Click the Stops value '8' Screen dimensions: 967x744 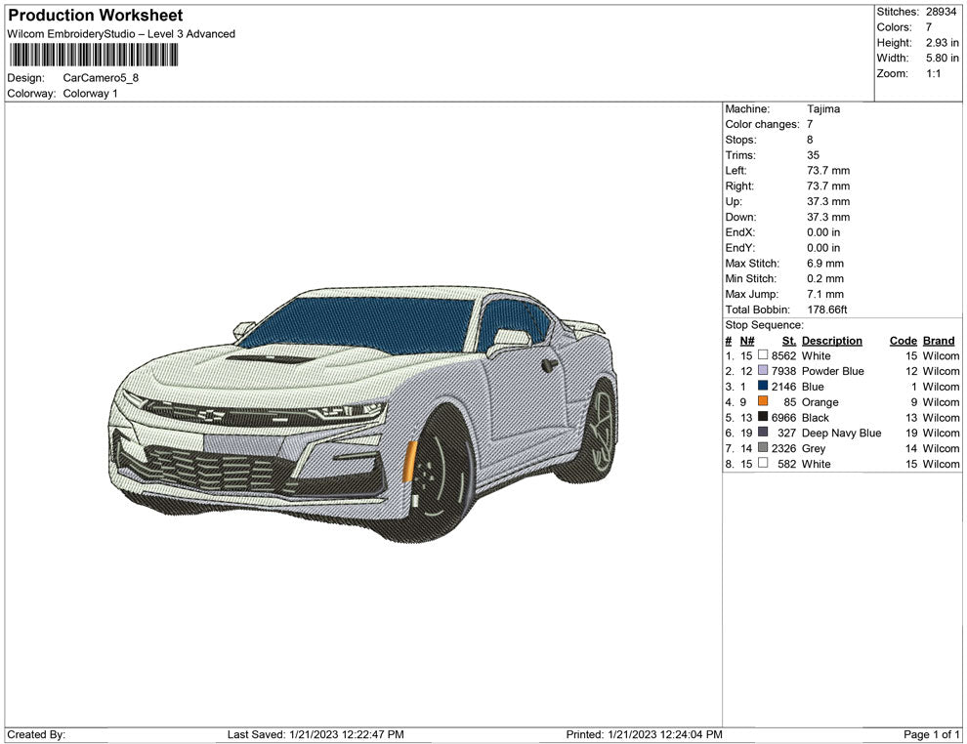810,140
